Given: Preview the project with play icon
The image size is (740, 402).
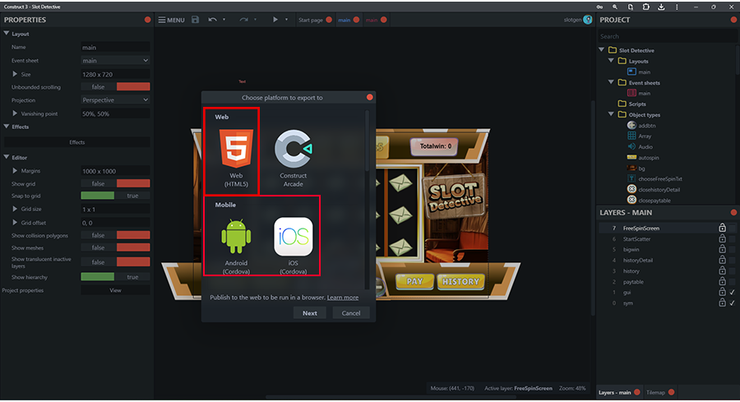Looking at the screenshot, I should point(275,20).
